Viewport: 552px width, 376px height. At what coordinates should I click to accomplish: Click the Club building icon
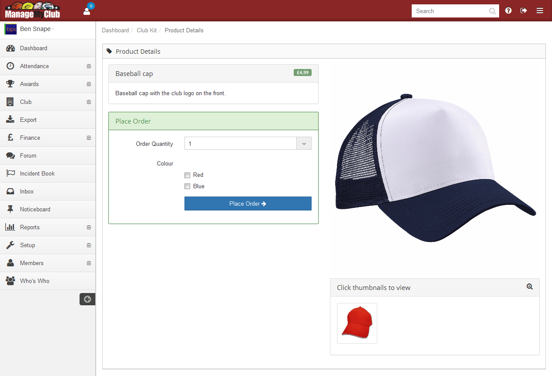pos(10,102)
